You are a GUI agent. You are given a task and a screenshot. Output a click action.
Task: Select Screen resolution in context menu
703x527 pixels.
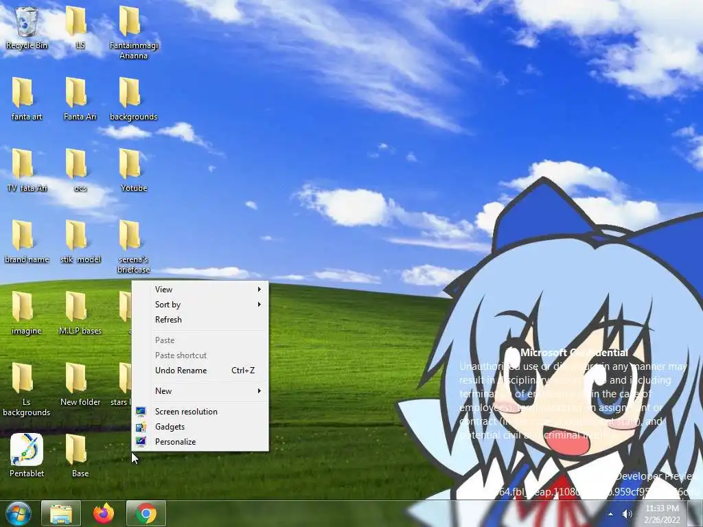(x=200, y=412)
